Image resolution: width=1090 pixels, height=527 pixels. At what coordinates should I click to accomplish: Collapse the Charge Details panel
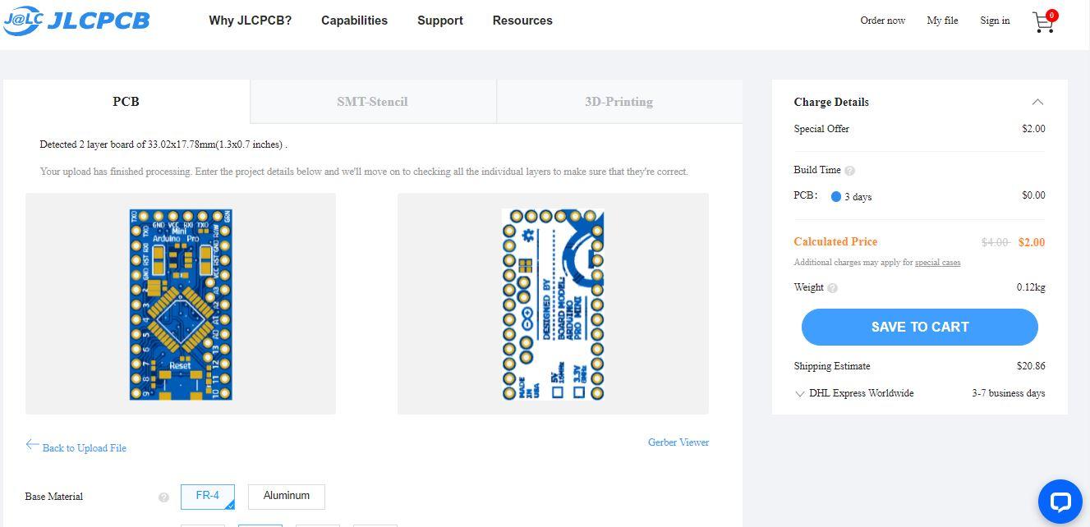pyautogui.click(x=1037, y=102)
